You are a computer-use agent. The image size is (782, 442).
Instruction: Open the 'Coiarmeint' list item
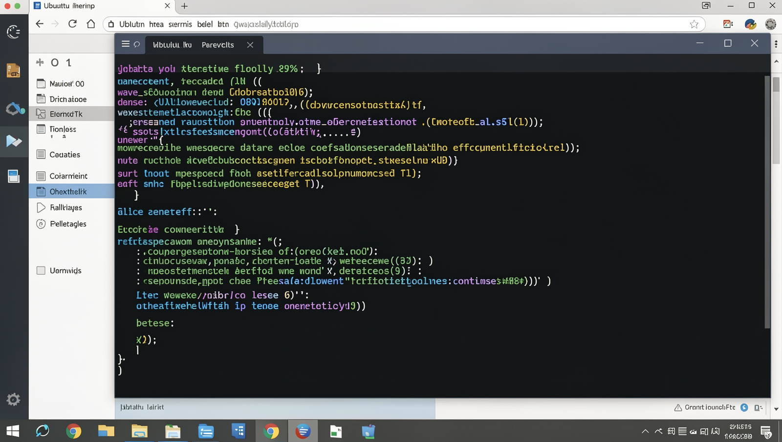(x=72, y=176)
